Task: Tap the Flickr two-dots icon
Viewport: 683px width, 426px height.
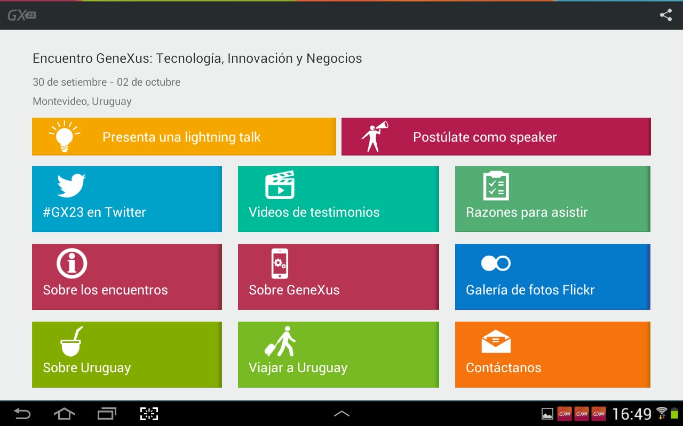Action: (x=496, y=263)
